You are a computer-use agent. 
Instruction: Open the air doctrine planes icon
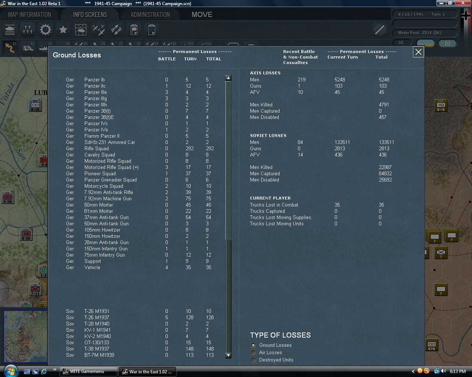click(98, 29)
